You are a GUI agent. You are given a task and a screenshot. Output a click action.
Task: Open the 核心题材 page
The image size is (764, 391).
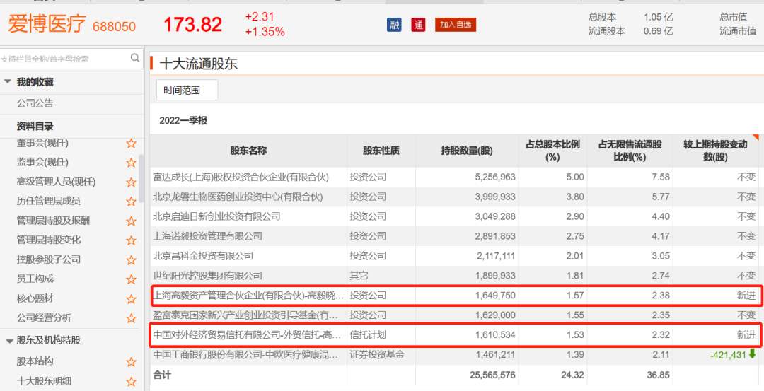(35, 298)
